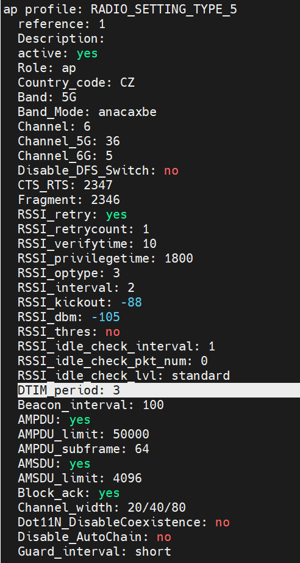Viewport: 300px width, 563px height.
Task: Click the highlighted DTIM_period line
Action: click(159, 390)
